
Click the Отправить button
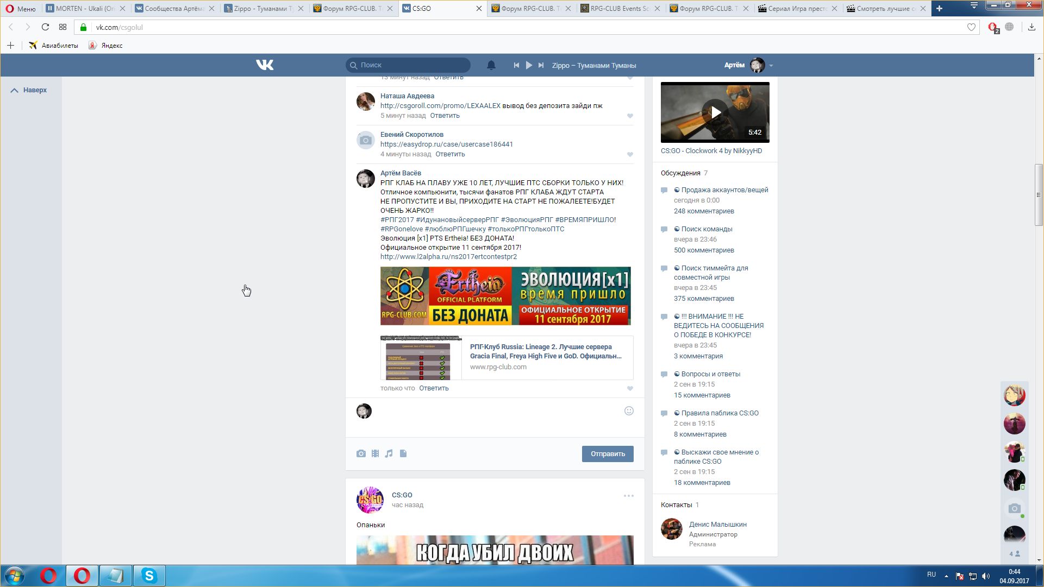pyautogui.click(x=608, y=454)
